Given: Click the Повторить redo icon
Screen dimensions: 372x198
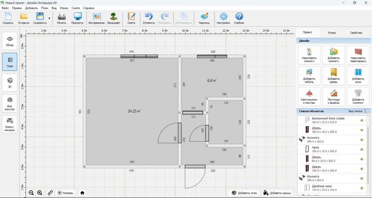Looking at the screenshot, I should [164, 18].
